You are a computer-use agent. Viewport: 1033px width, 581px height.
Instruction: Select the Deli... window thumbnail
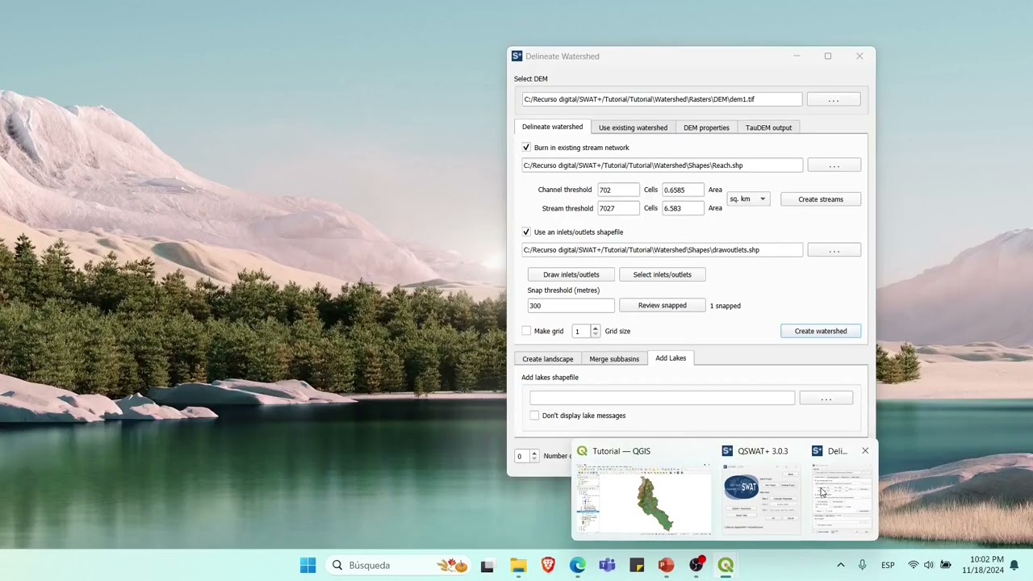click(843, 498)
